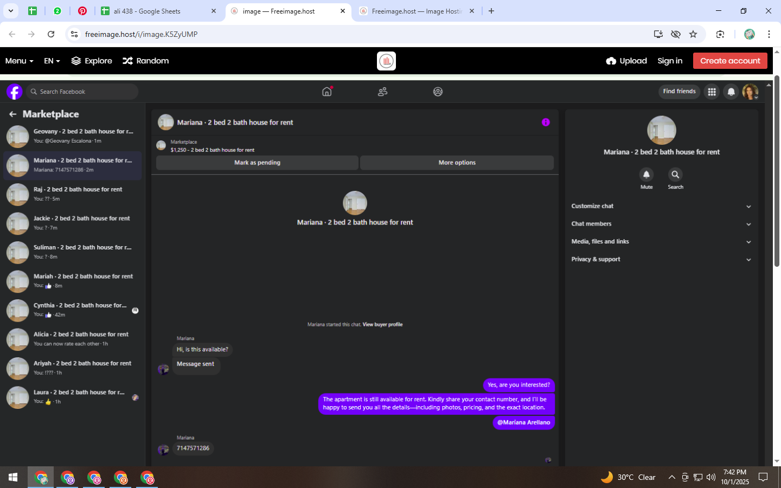Go back to the previous page
The image size is (781, 488).
[x=12, y=34]
